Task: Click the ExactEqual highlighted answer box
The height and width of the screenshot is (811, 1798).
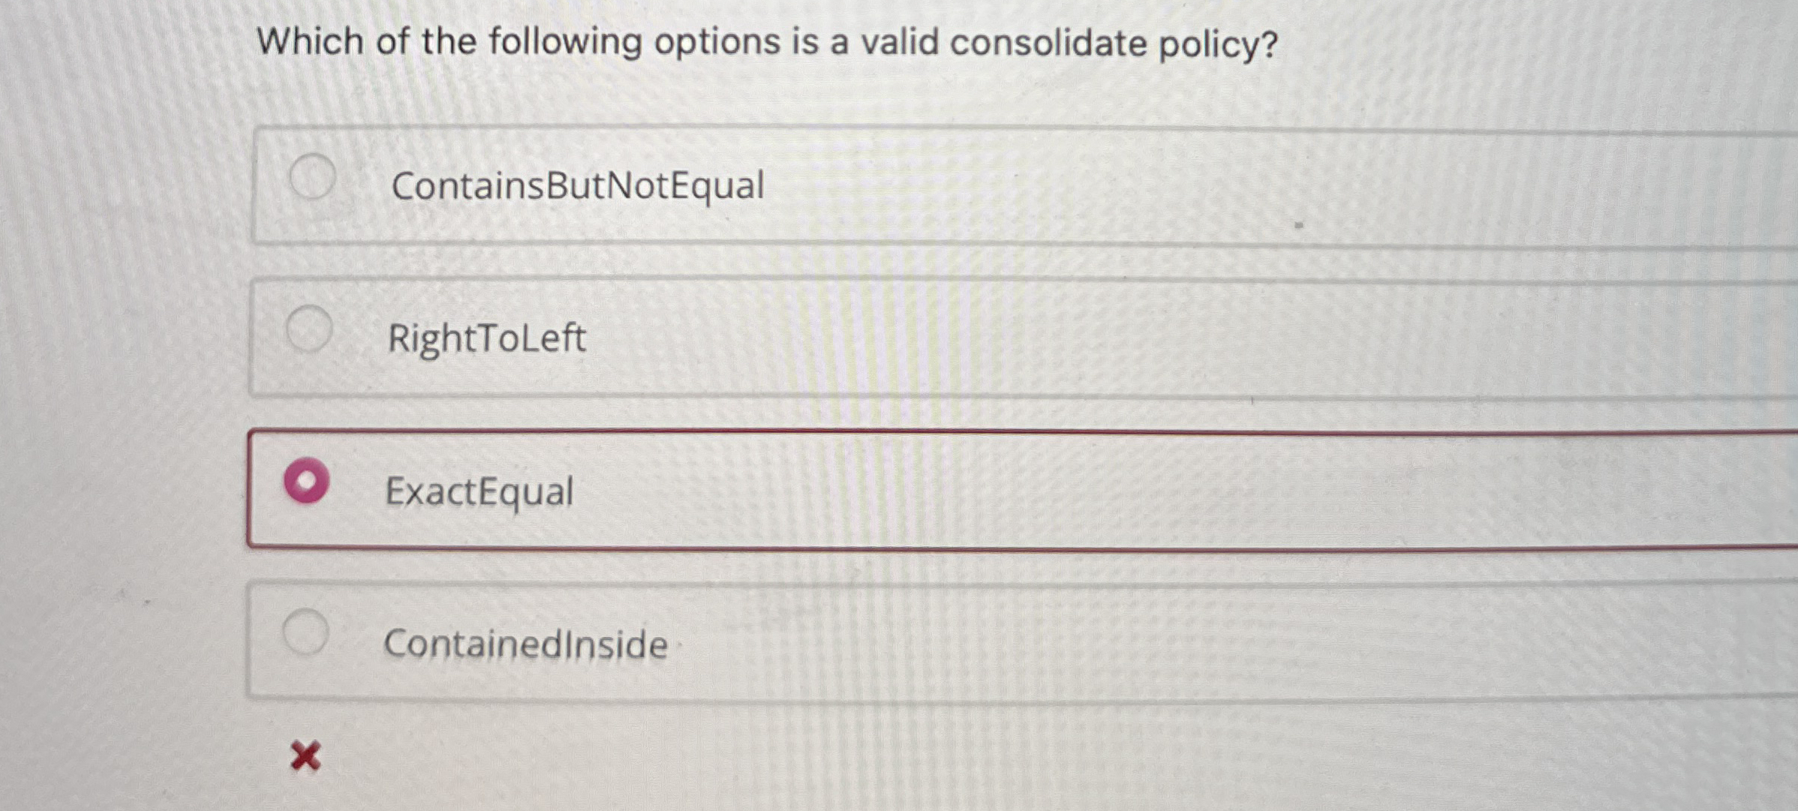Action: tap(901, 488)
